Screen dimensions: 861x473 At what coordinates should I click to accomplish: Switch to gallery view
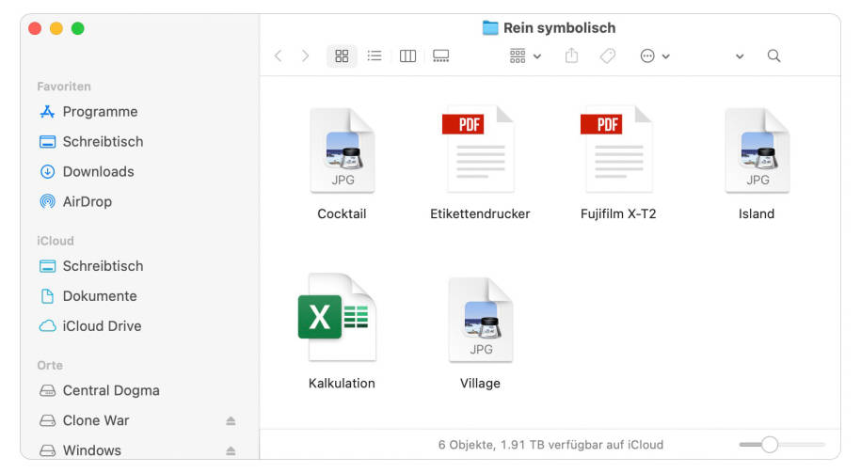[440, 56]
